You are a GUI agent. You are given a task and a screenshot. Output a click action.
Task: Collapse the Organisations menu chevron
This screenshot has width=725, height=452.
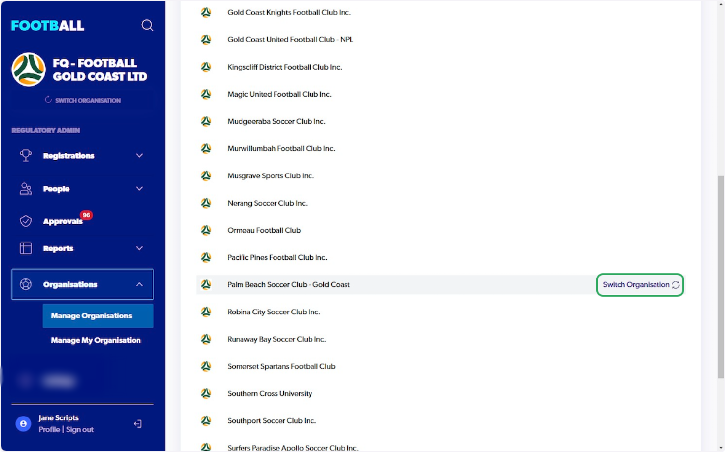[x=139, y=284]
